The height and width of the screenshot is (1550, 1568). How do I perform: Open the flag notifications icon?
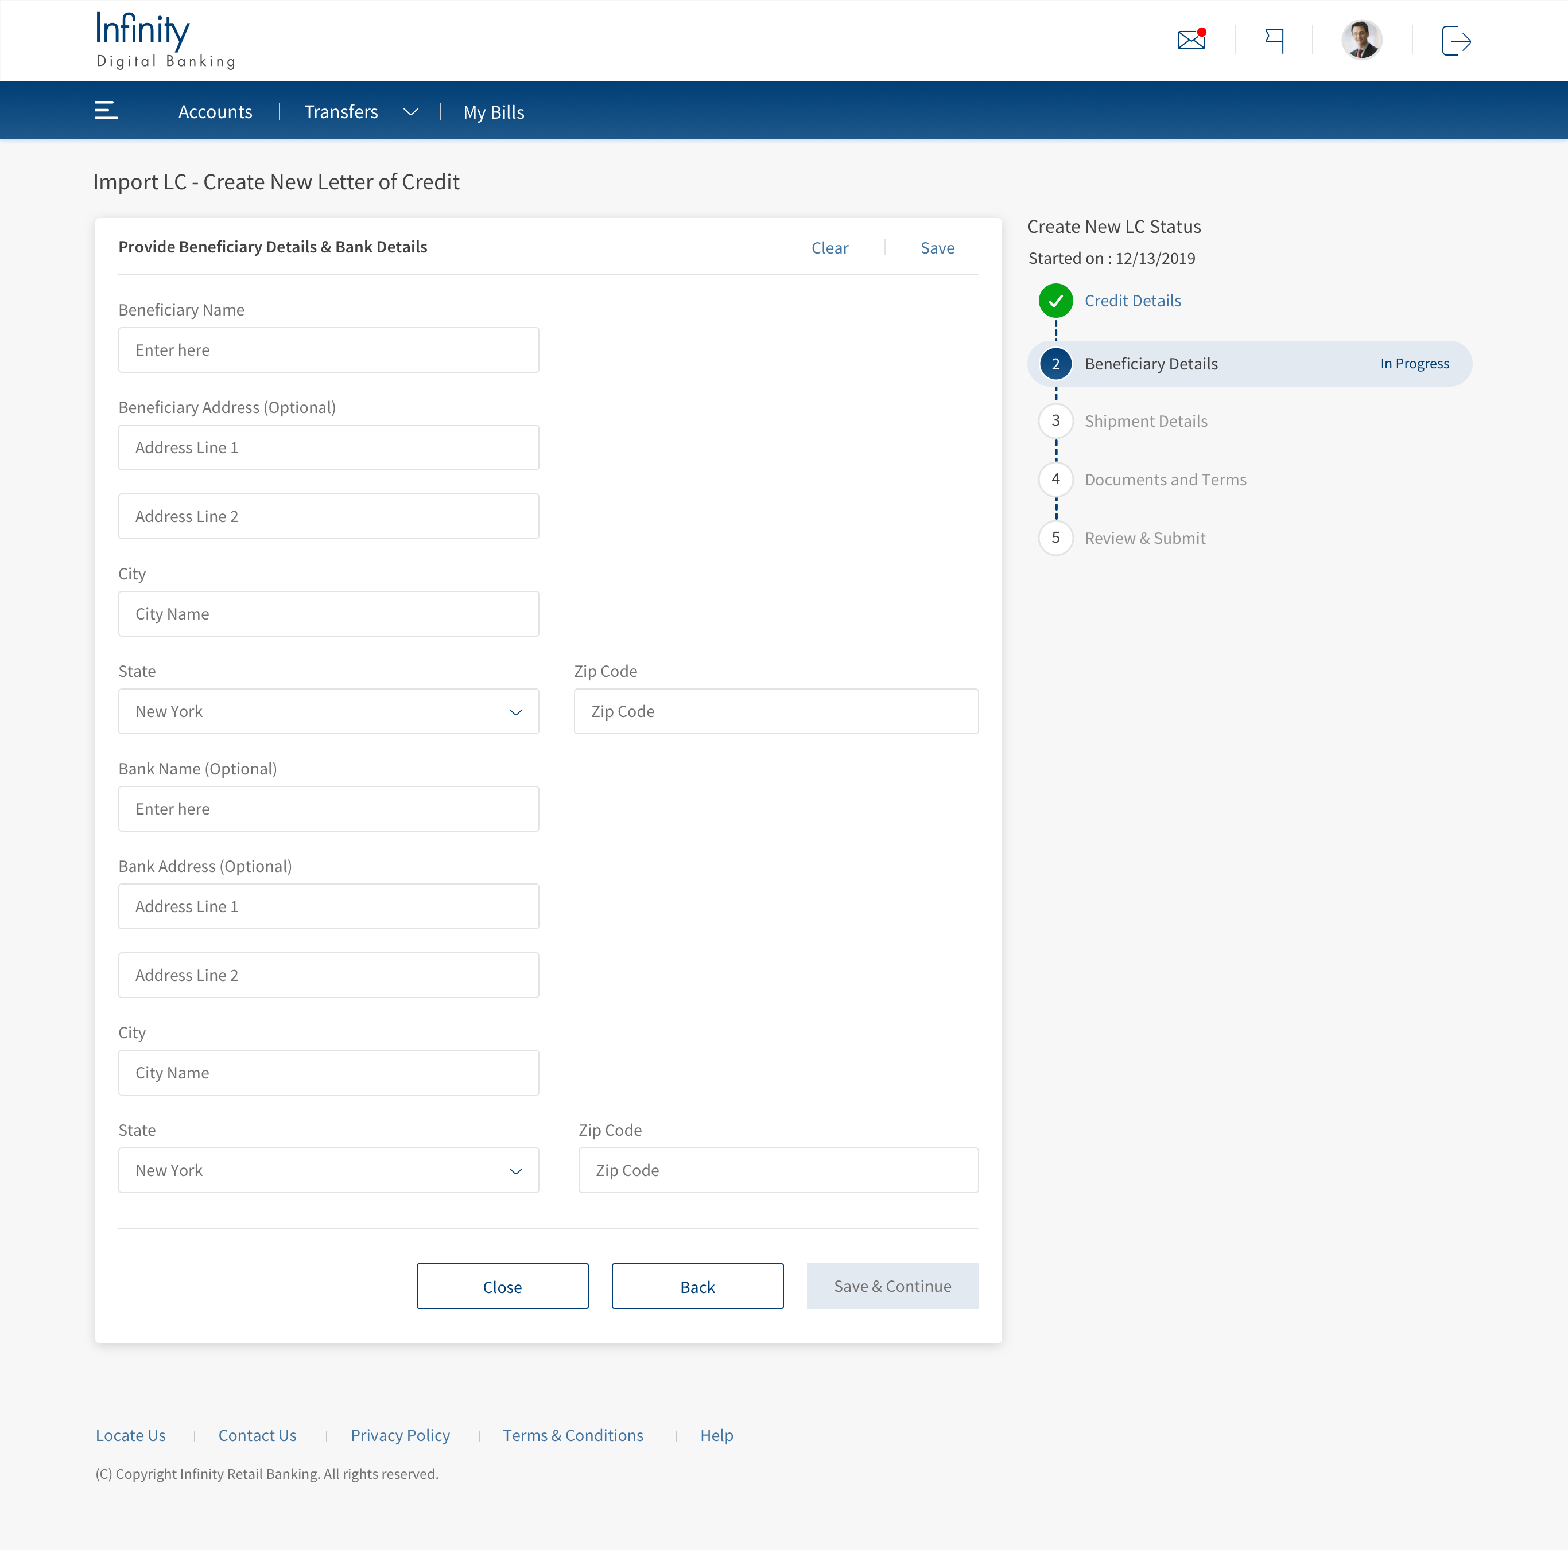click(1274, 41)
